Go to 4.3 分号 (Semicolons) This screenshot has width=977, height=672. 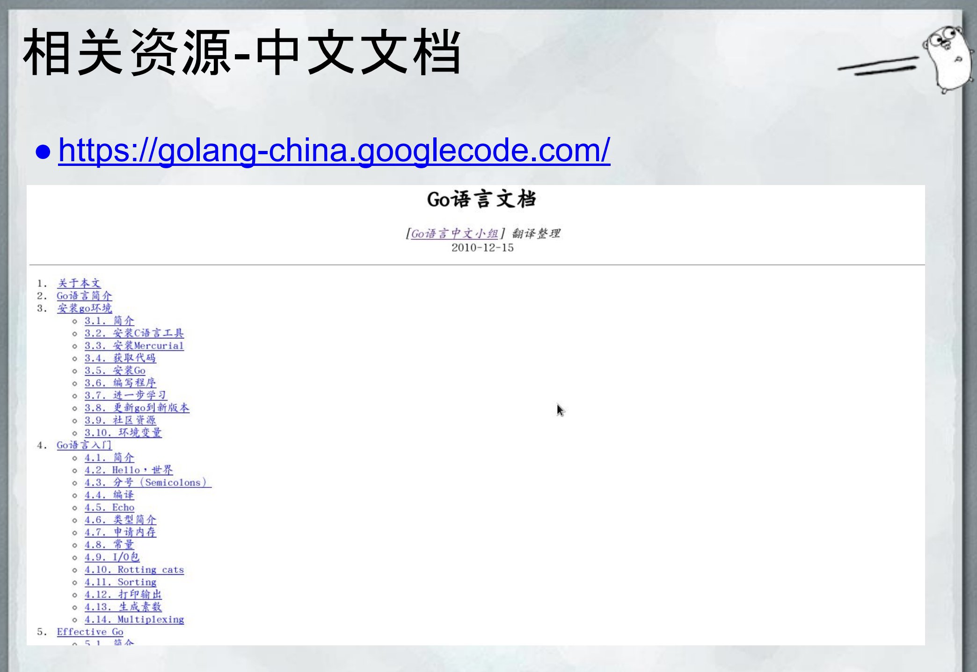point(147,483)
